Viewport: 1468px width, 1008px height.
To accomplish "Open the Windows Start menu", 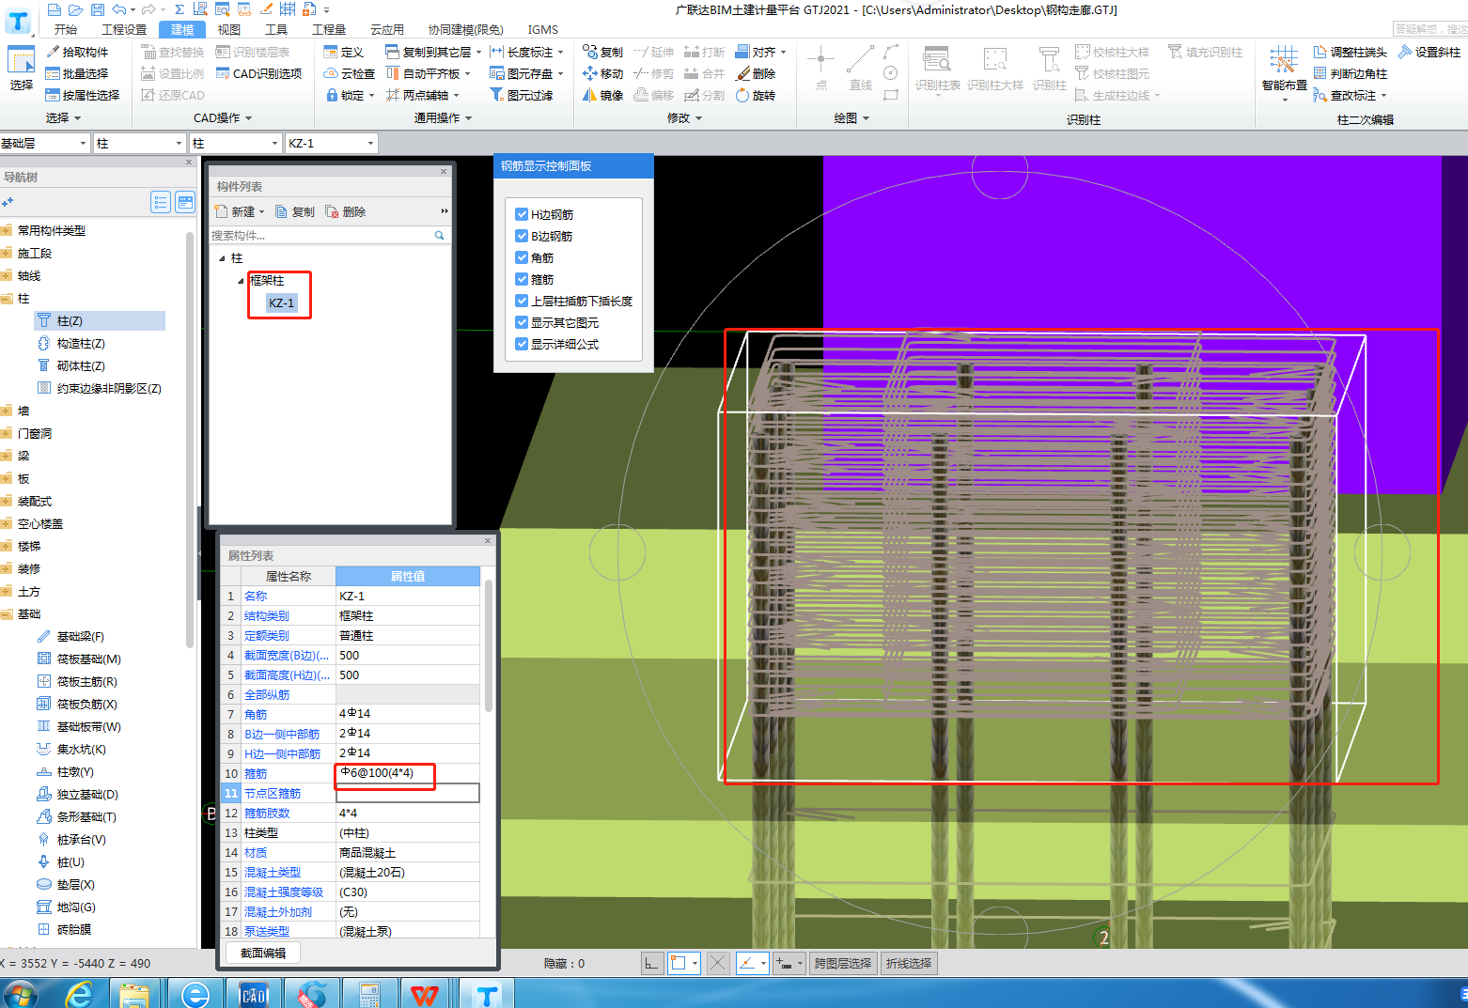I will tap(19, 994).
